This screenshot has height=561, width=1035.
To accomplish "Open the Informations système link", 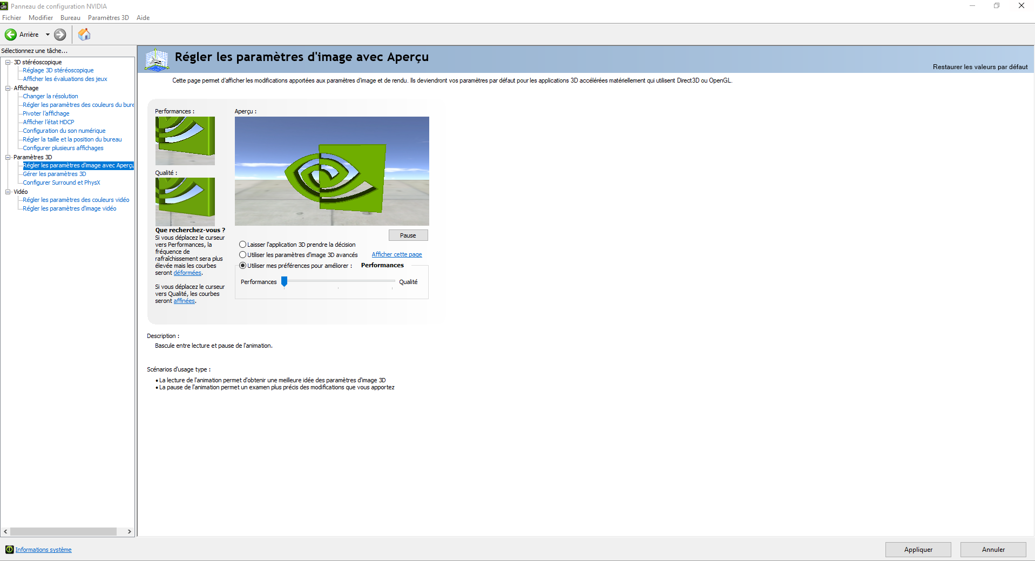I will point(43,550).
